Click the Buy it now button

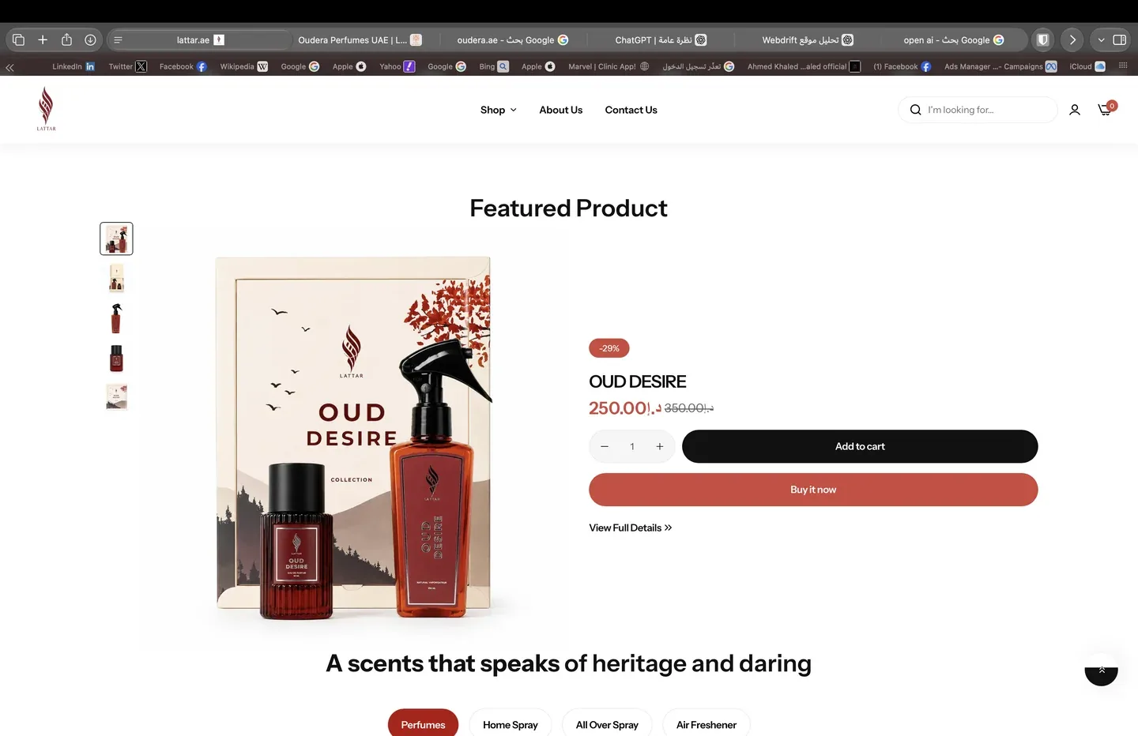point(813,490)
